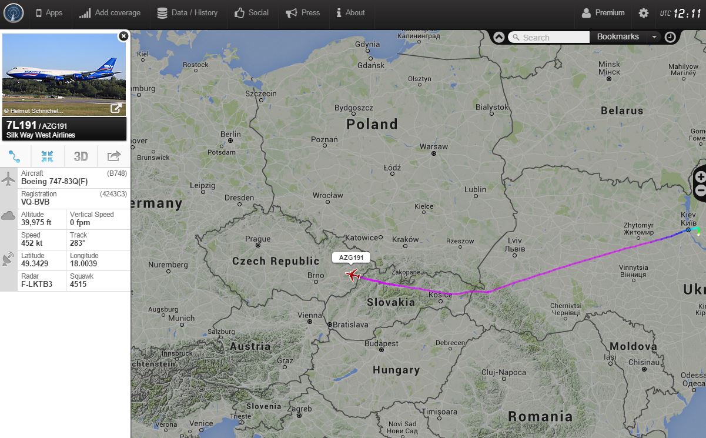Zoom out on the map
This screenshot has height=438, width=706.
pos(700,191)
